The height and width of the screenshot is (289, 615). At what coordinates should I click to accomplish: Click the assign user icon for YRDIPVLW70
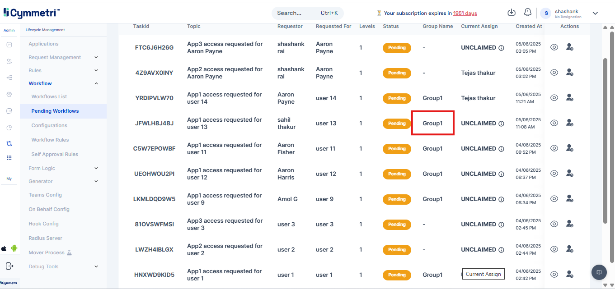click(x=569, y=98)
